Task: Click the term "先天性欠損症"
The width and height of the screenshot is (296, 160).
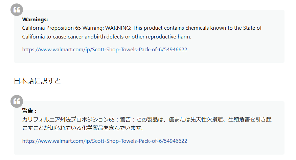Action: (x=206, y=119)
